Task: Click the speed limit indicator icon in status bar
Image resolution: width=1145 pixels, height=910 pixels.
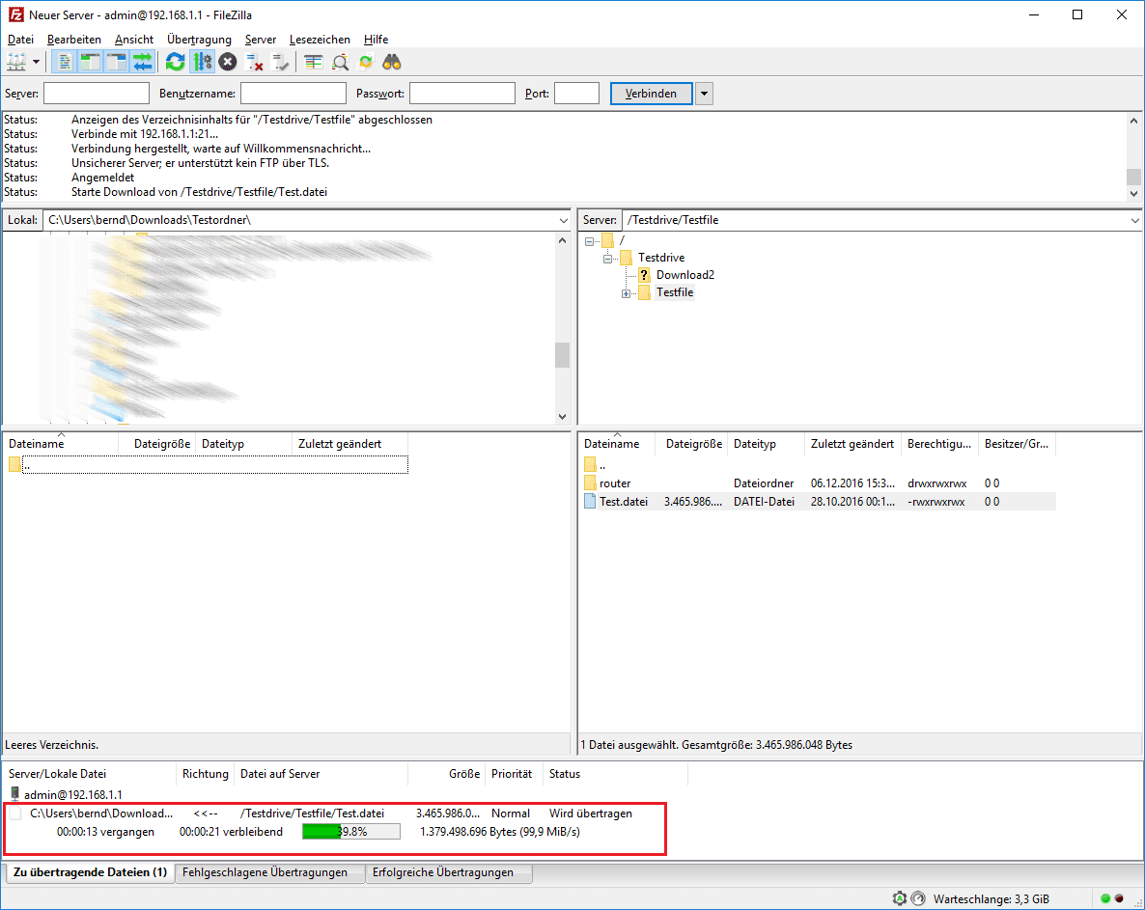Action: click(x=919, y=898)
